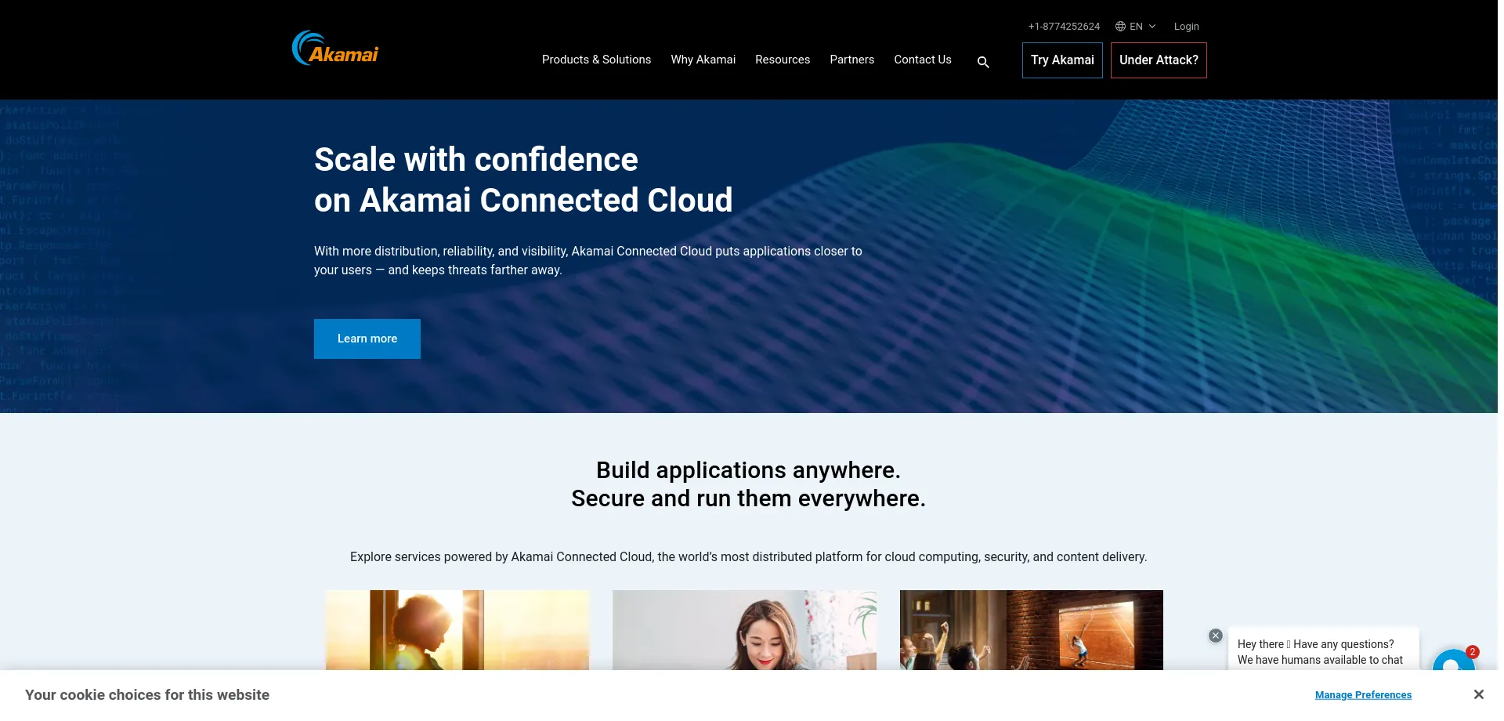The height and width of the screenshot is (721, 1504).
Task: Open Products & Solutions menu
Action: point(596,60)
